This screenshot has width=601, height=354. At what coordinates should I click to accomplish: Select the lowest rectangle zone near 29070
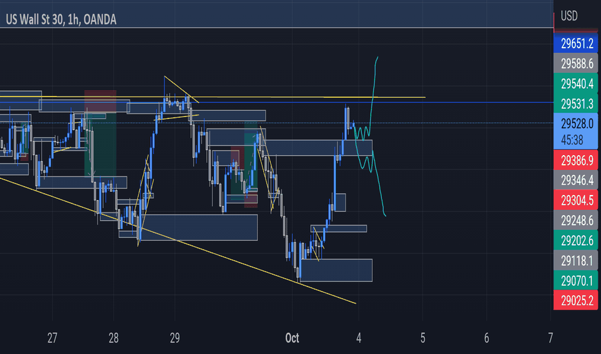coord(336,270)
